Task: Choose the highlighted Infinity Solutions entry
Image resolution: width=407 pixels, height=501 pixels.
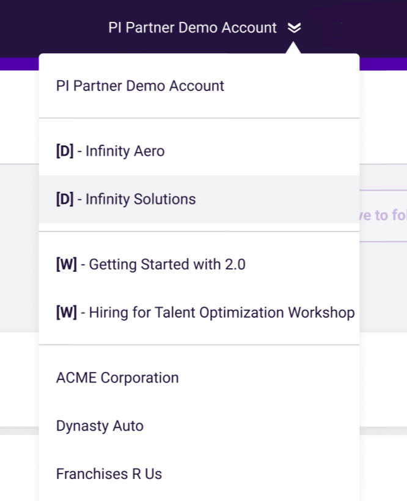Action: [x=126, y=199]
